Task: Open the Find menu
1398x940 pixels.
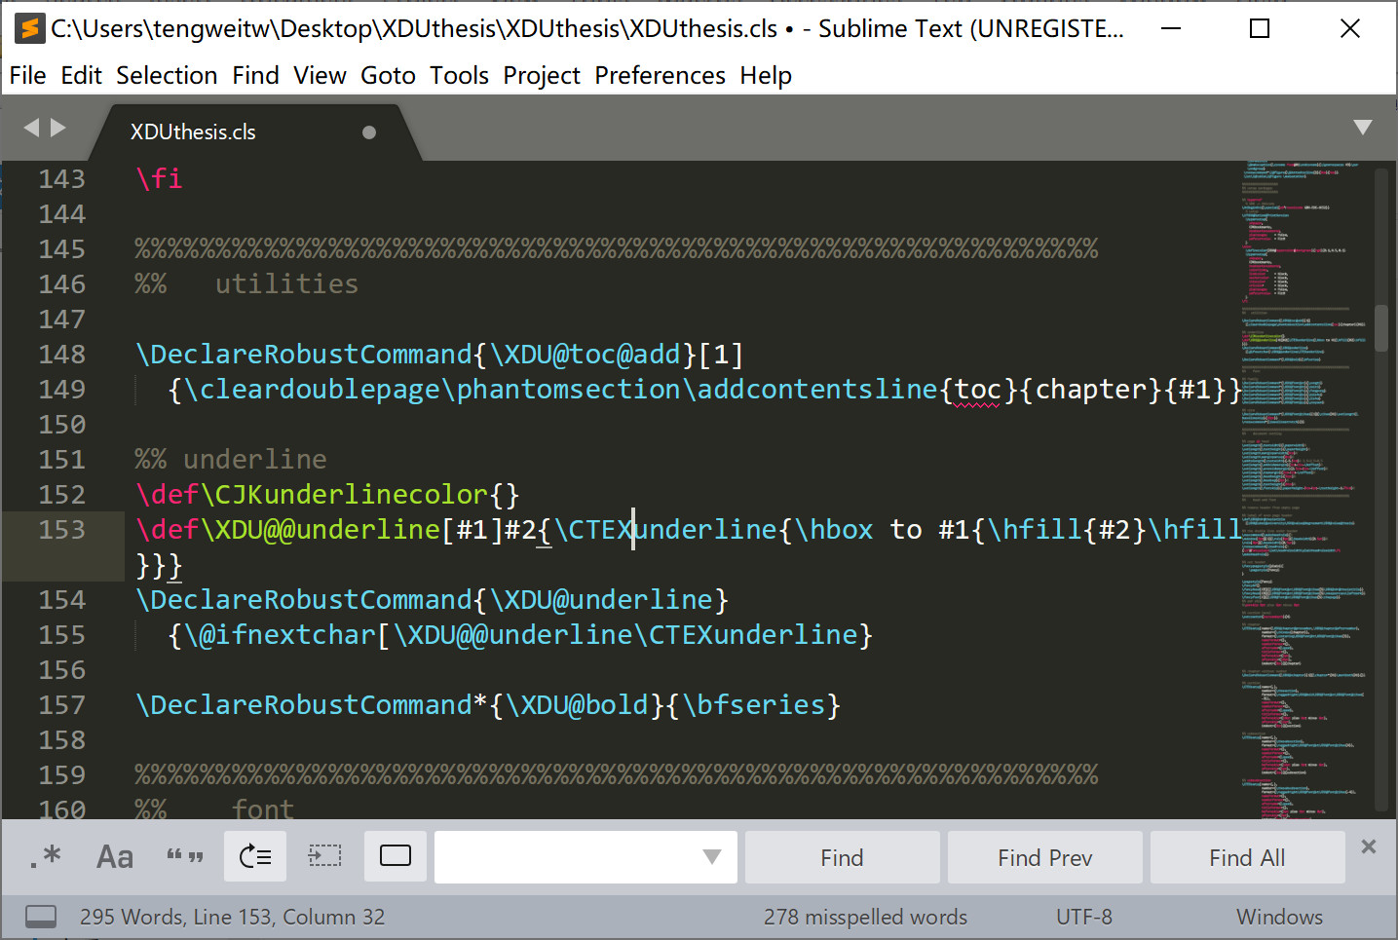Action: (255, 75)
